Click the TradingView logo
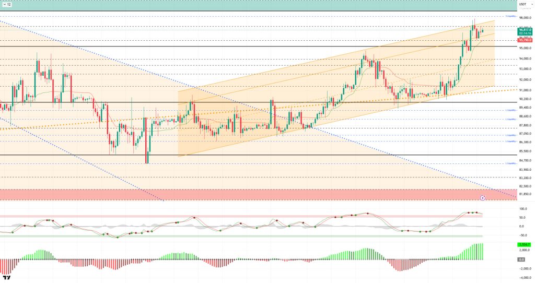This screenshot has height=283, width=535. tap(7, 277)
